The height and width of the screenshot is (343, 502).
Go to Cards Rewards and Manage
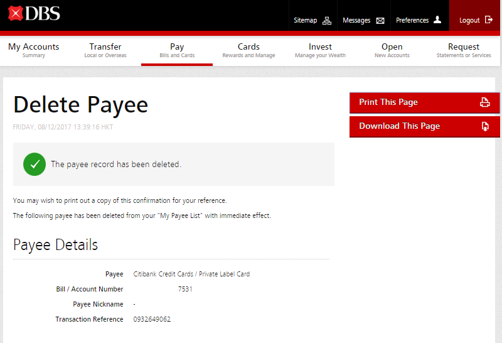(x=248, y=50)
